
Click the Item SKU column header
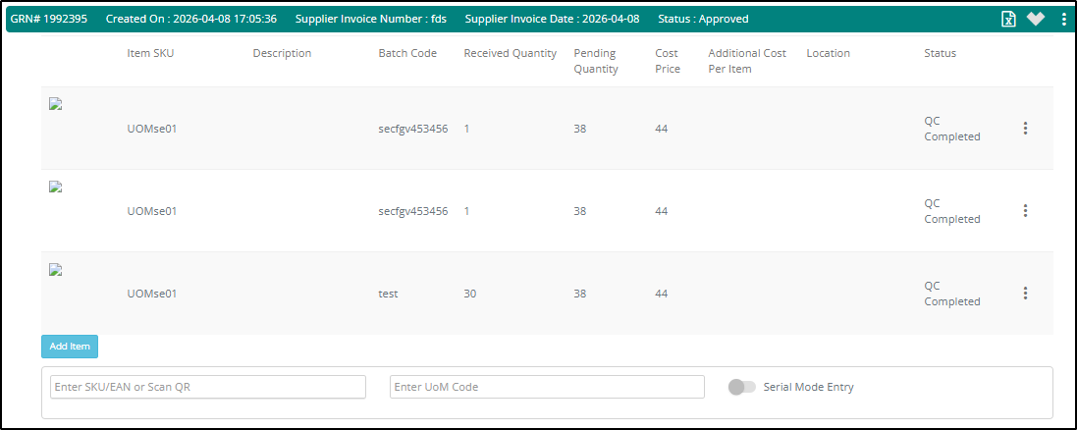point(150,53)
